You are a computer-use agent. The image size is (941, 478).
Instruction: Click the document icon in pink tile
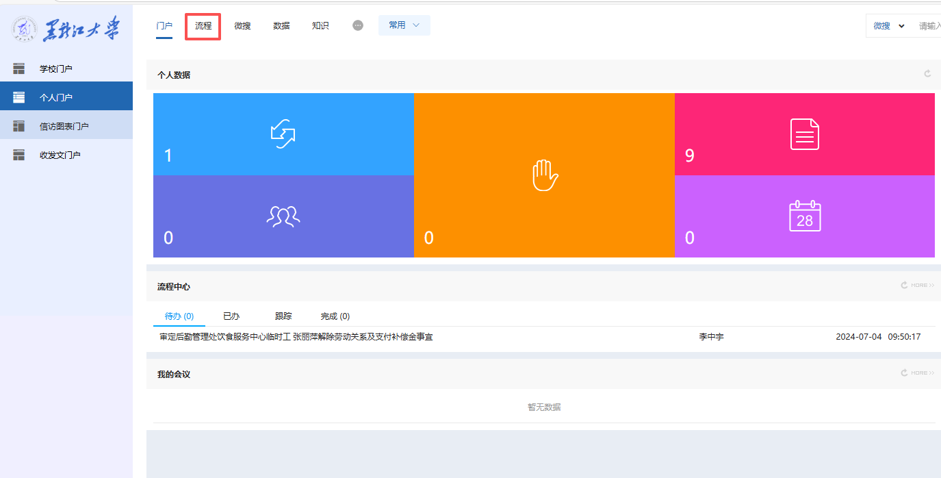click(804, 134)
